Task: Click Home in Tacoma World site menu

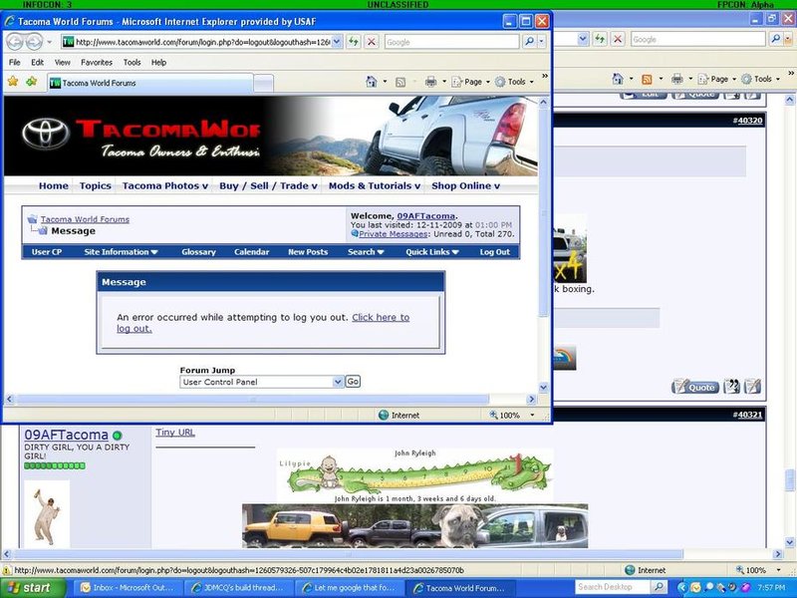Action: (x=54, y=185)
